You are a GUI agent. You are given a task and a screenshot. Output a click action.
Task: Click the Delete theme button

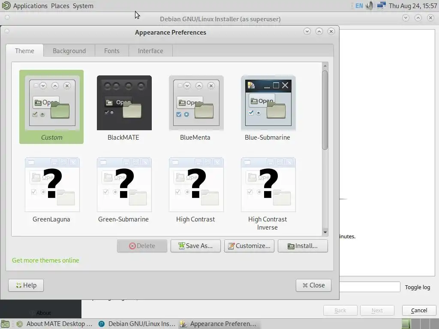(x=142, y=245)
